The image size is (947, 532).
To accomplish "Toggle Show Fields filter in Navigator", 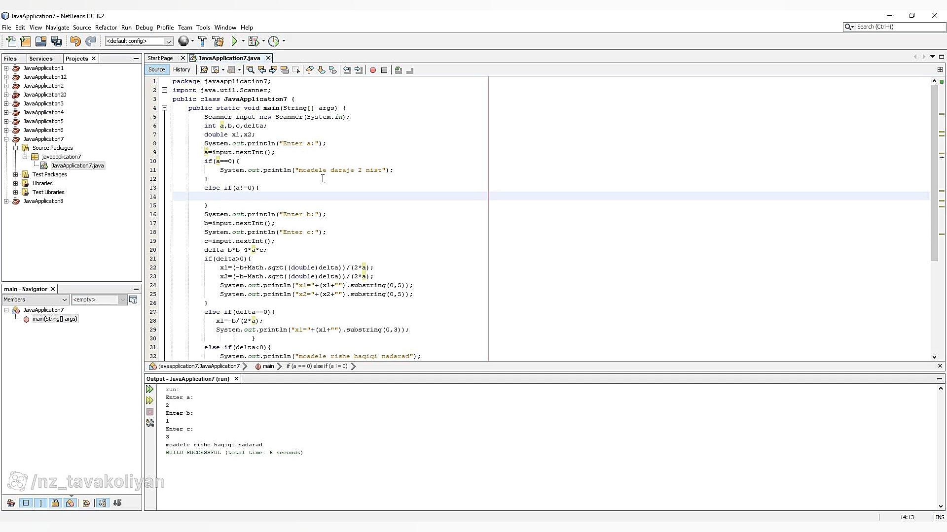I will tap(26, 503).
